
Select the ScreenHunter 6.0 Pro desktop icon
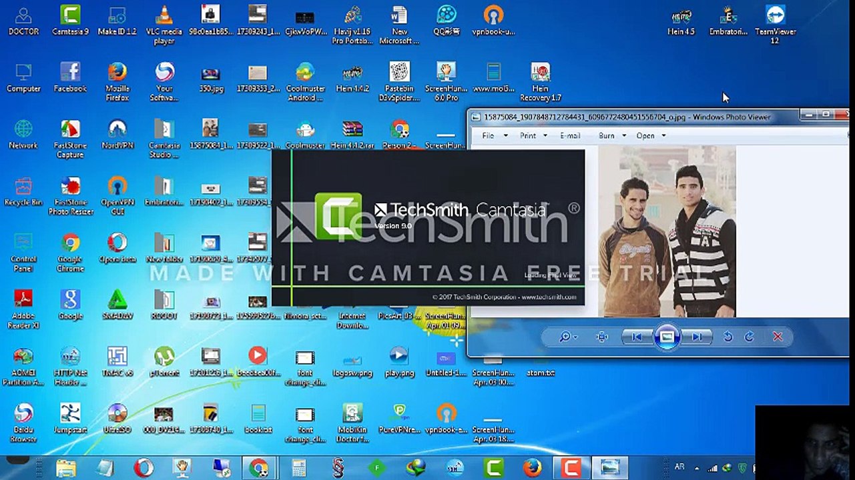click(446, 81)
